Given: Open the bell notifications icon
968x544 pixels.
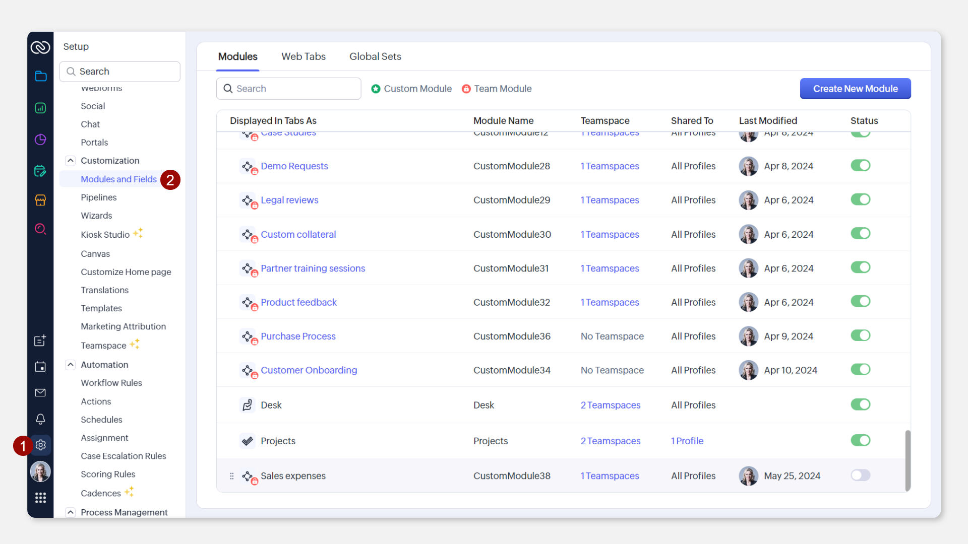Looking at the screenshot, I should point(40,419).
